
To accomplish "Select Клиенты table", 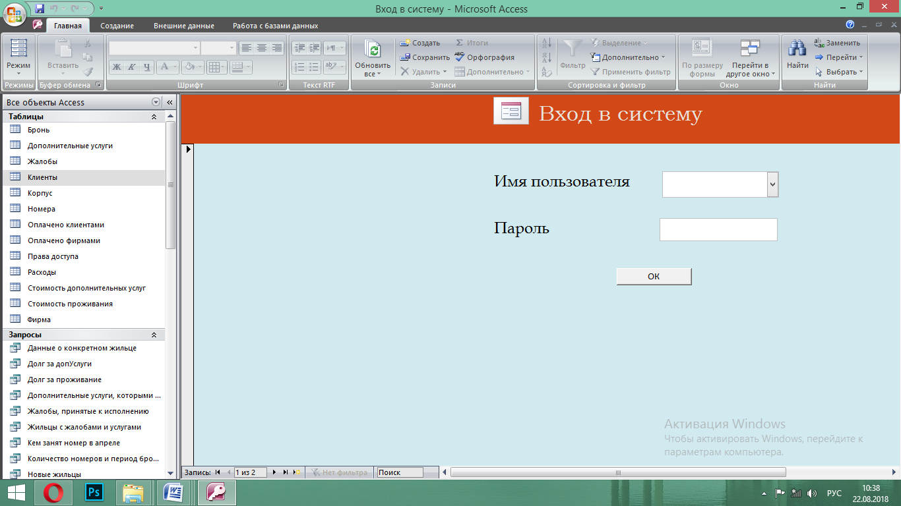I will point(83,177).
